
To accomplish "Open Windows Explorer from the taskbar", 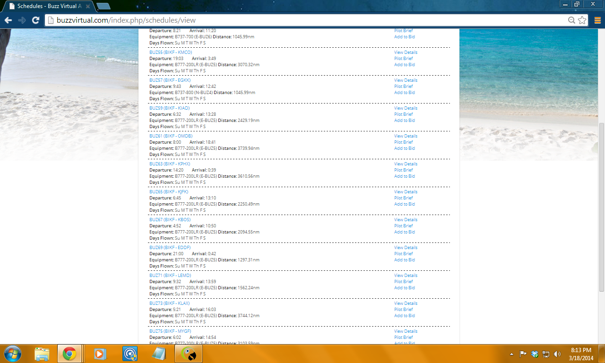I will click(42, 354).
